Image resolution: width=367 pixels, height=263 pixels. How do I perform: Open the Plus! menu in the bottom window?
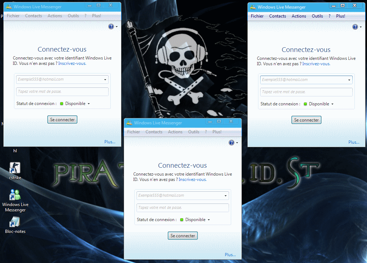click(x=217, y=132)
